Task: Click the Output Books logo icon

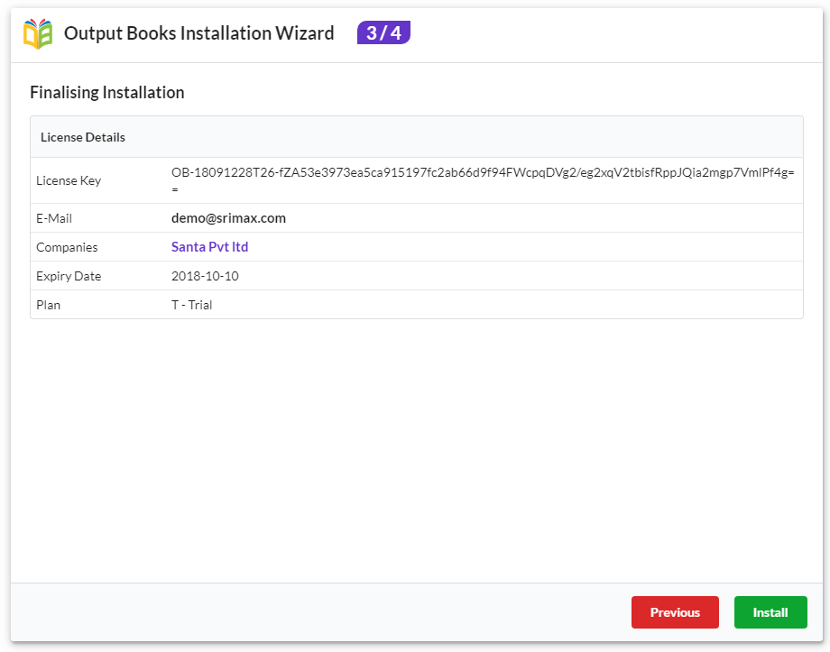Action: coord(38,34)
